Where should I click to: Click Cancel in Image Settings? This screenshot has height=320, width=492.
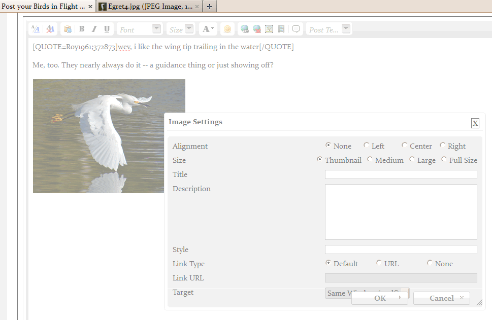pos(442,298)
